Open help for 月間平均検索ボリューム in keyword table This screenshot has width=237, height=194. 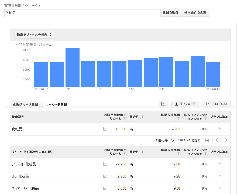(125, 154)
